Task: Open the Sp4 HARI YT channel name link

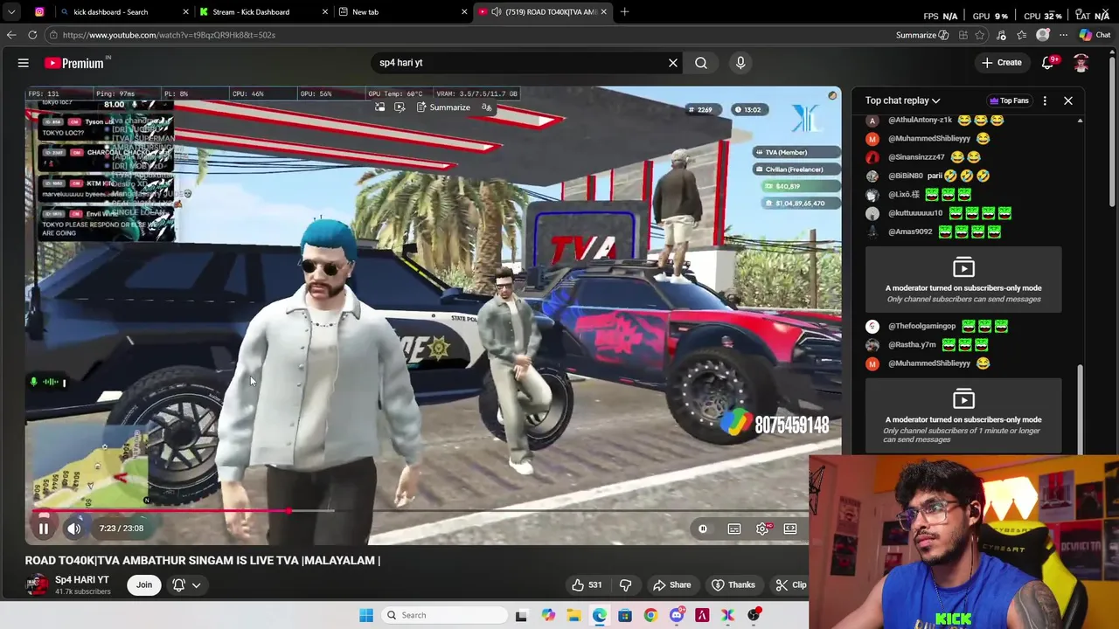Action: point(82,580)
